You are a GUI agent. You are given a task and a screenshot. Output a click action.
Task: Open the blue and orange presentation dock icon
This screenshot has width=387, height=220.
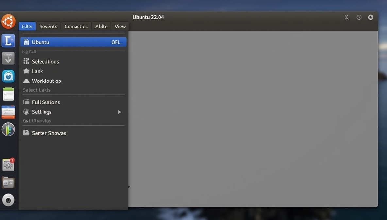click(8, 112)
